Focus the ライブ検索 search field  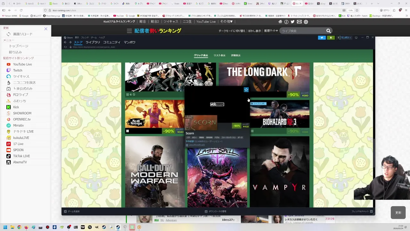[x=303, y=31]
